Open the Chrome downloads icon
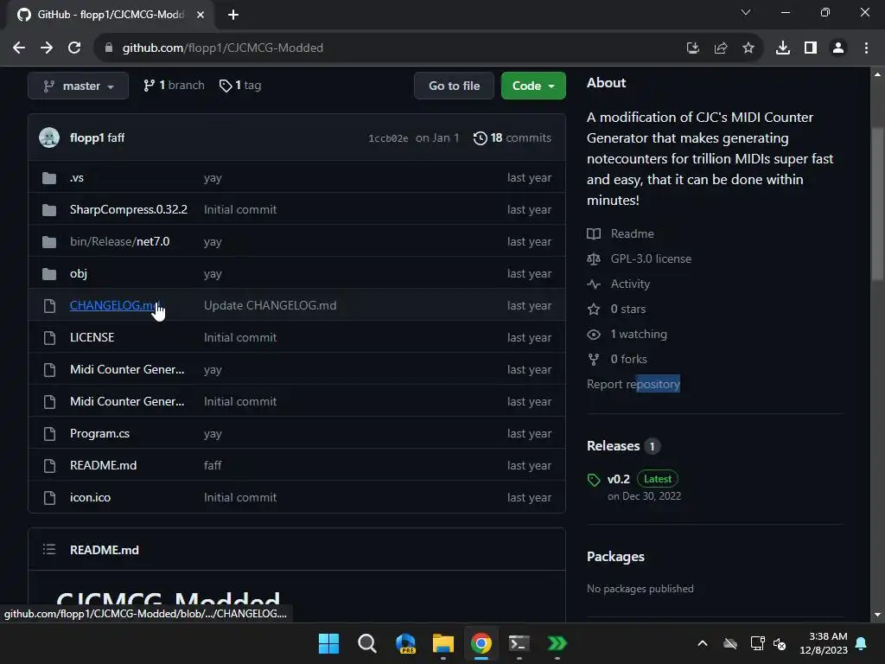 [783, 48]
